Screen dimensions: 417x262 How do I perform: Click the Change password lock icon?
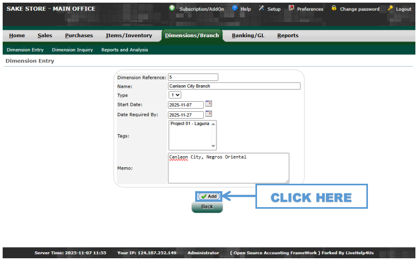[334, 8]
